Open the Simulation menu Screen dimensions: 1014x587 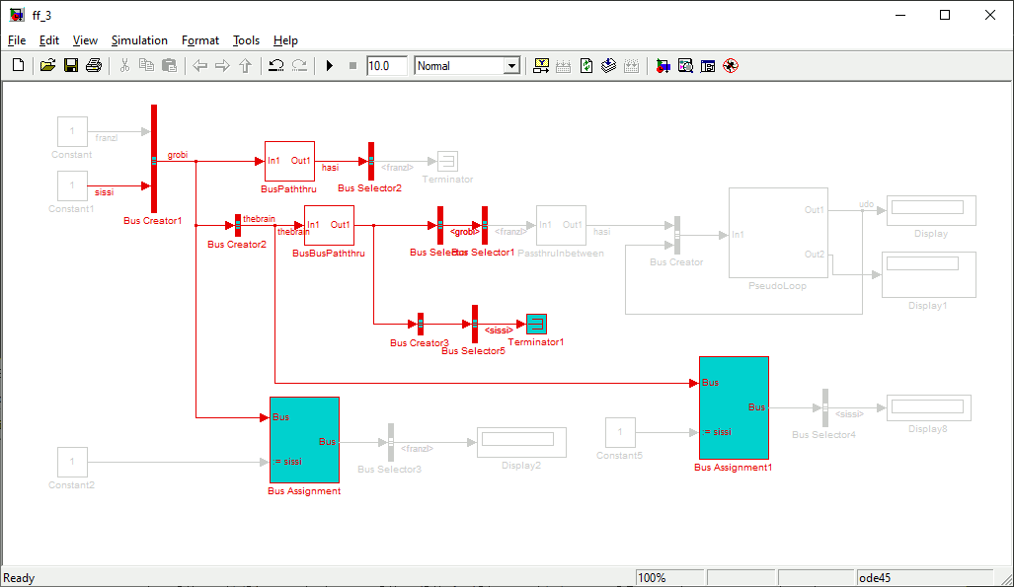(x=139, y=40)
